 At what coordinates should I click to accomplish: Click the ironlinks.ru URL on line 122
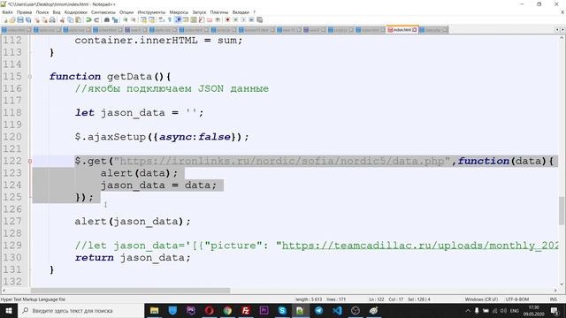[282, 161]
